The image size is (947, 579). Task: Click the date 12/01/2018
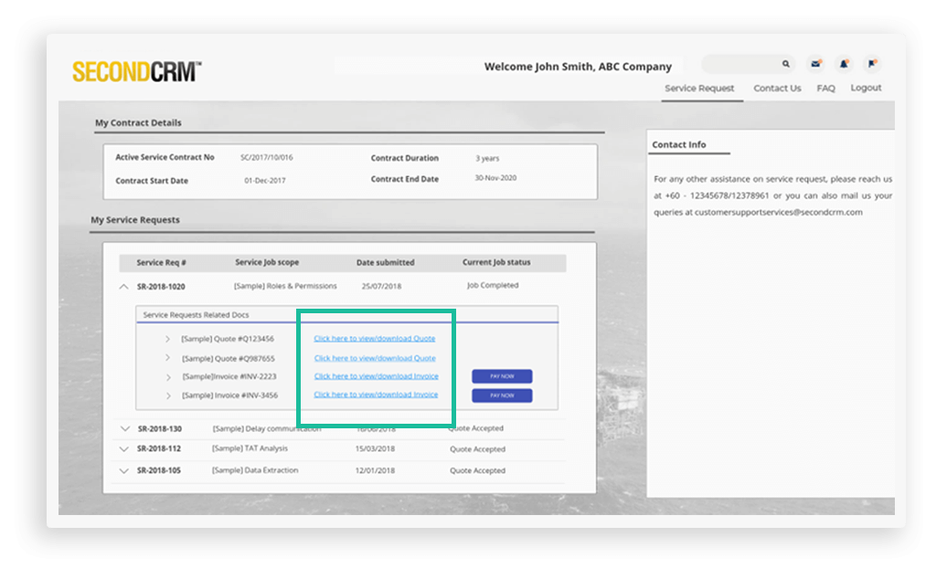pyautogui.click(x=375, y=470)
